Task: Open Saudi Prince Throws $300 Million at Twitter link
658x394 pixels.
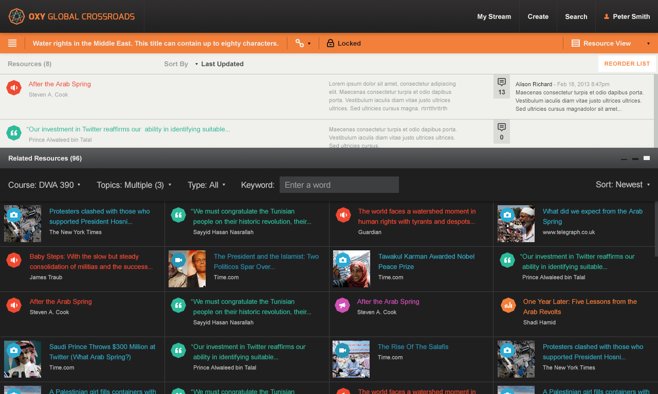Action: click(x=102, y=352)
